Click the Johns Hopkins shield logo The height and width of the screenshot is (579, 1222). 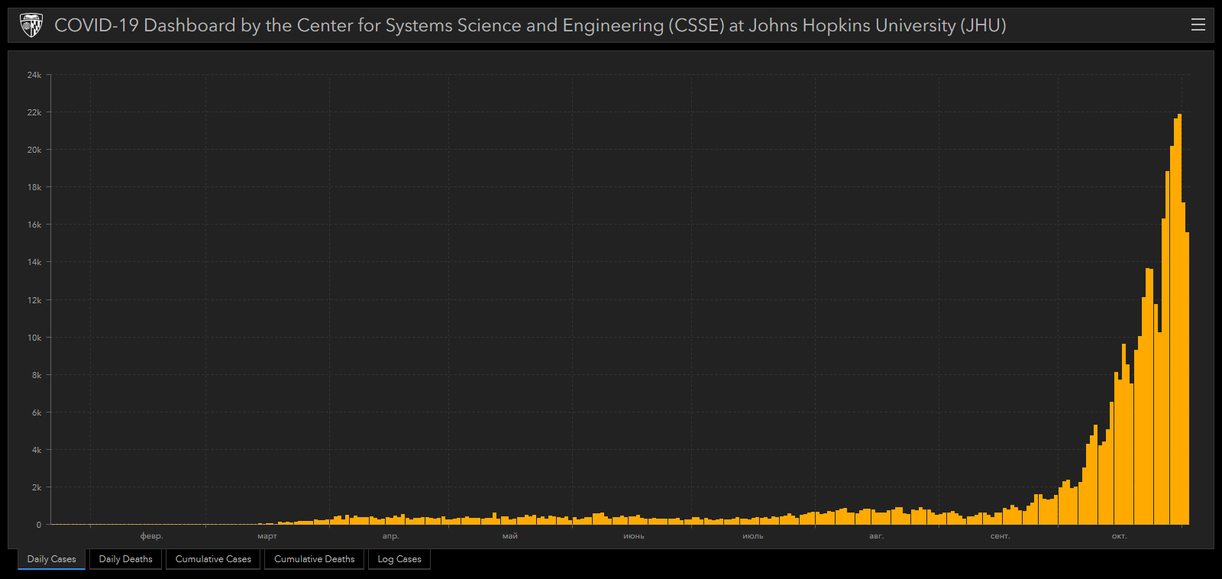[31, 25]
